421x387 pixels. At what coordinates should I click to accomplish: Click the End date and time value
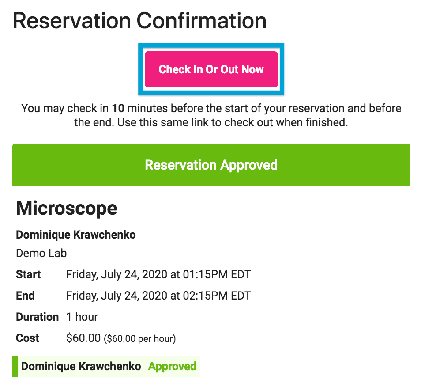(x=158, y=295)
